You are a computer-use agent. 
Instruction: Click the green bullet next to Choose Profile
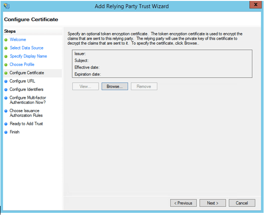coord(6,65)
